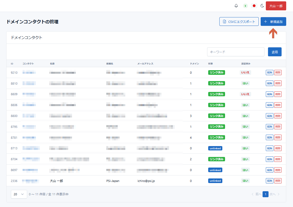Click the 次へ next page arrow

click(x=275, y=194)
